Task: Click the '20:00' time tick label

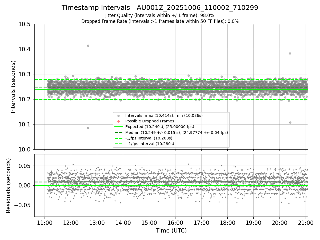Action: (x=280, y=223)
